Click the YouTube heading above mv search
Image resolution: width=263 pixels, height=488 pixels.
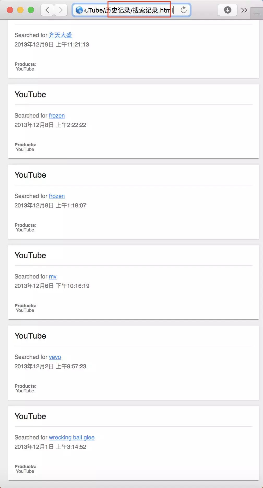(x=30, y=255)
